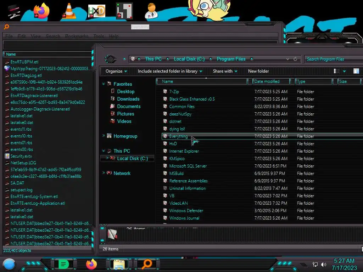This screenshot has height=272, width=363.
Task: Select Desktop in Favorites
Action: click(126, 91)
